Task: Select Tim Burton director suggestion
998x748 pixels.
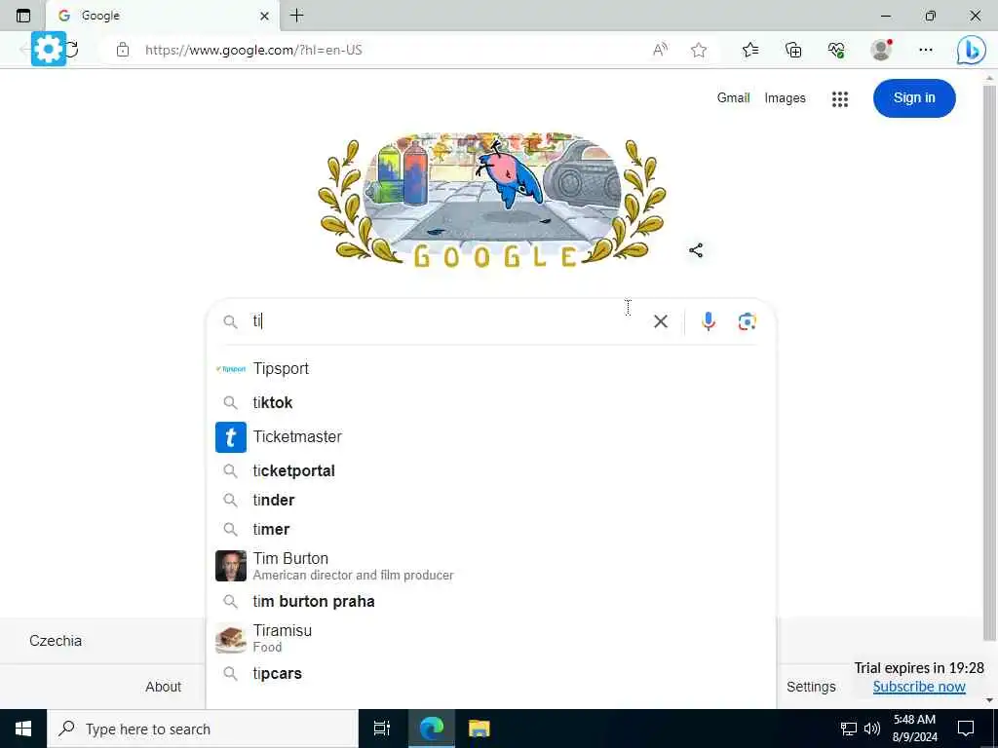Action: tap(491, 566)
